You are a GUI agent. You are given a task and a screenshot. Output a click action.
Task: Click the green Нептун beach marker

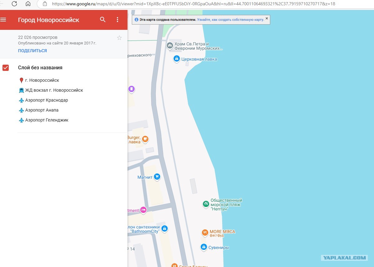pyautogui.click(x=206, y=204)
